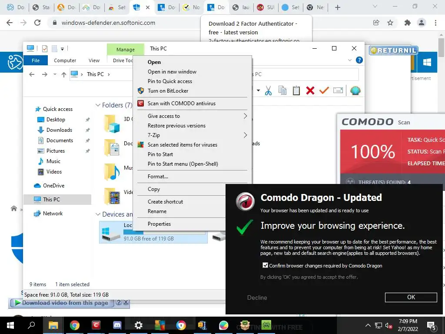Click the envelope-like icon beside the orange checkmark

(x=338, y=90)
